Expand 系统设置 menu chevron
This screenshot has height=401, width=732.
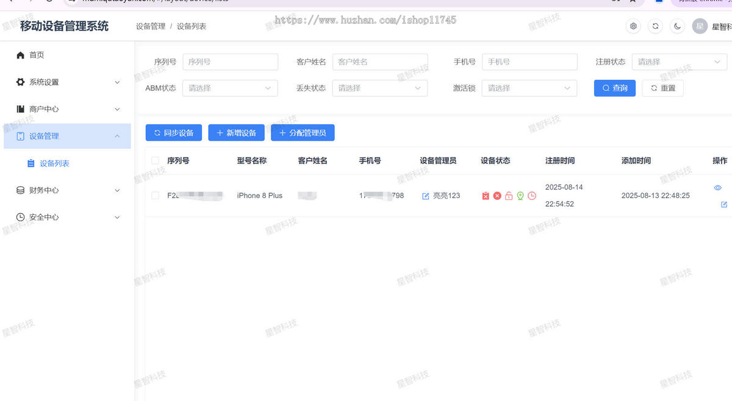click(x=117, y=82)
